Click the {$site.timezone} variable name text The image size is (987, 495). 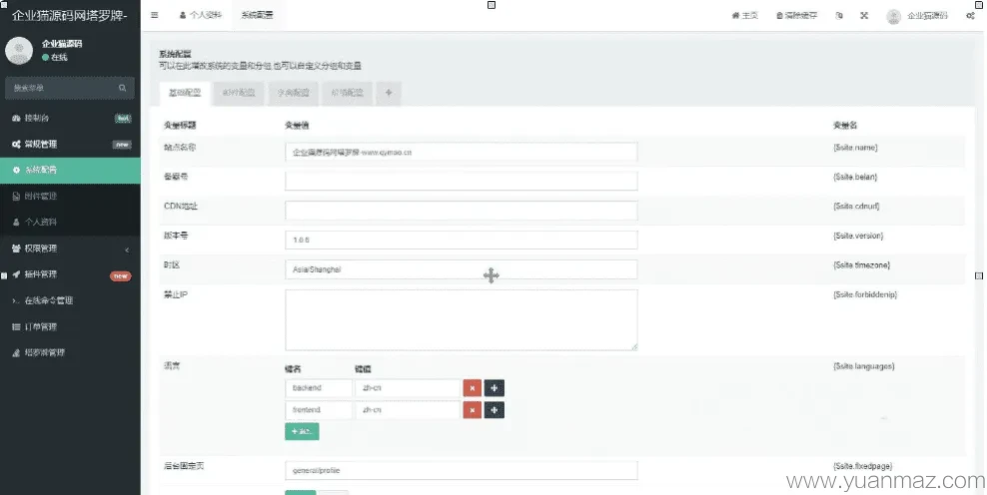pyautogui.click(x=861, y=265)
